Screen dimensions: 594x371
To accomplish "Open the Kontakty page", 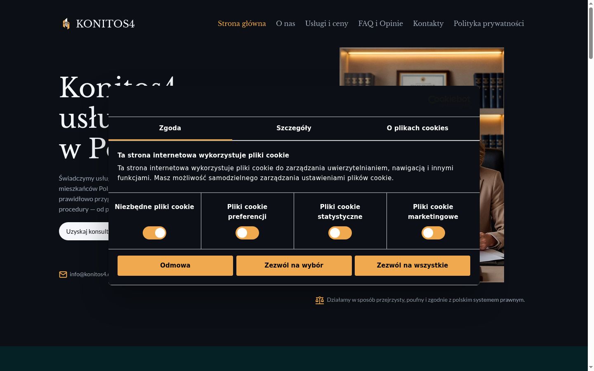I will pos(428,23).
